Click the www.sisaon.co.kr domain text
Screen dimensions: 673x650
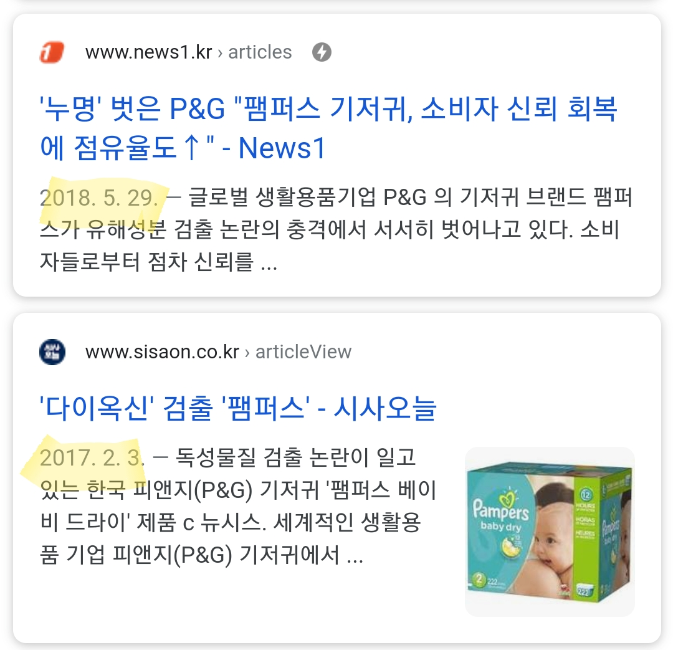pos(162,352)
